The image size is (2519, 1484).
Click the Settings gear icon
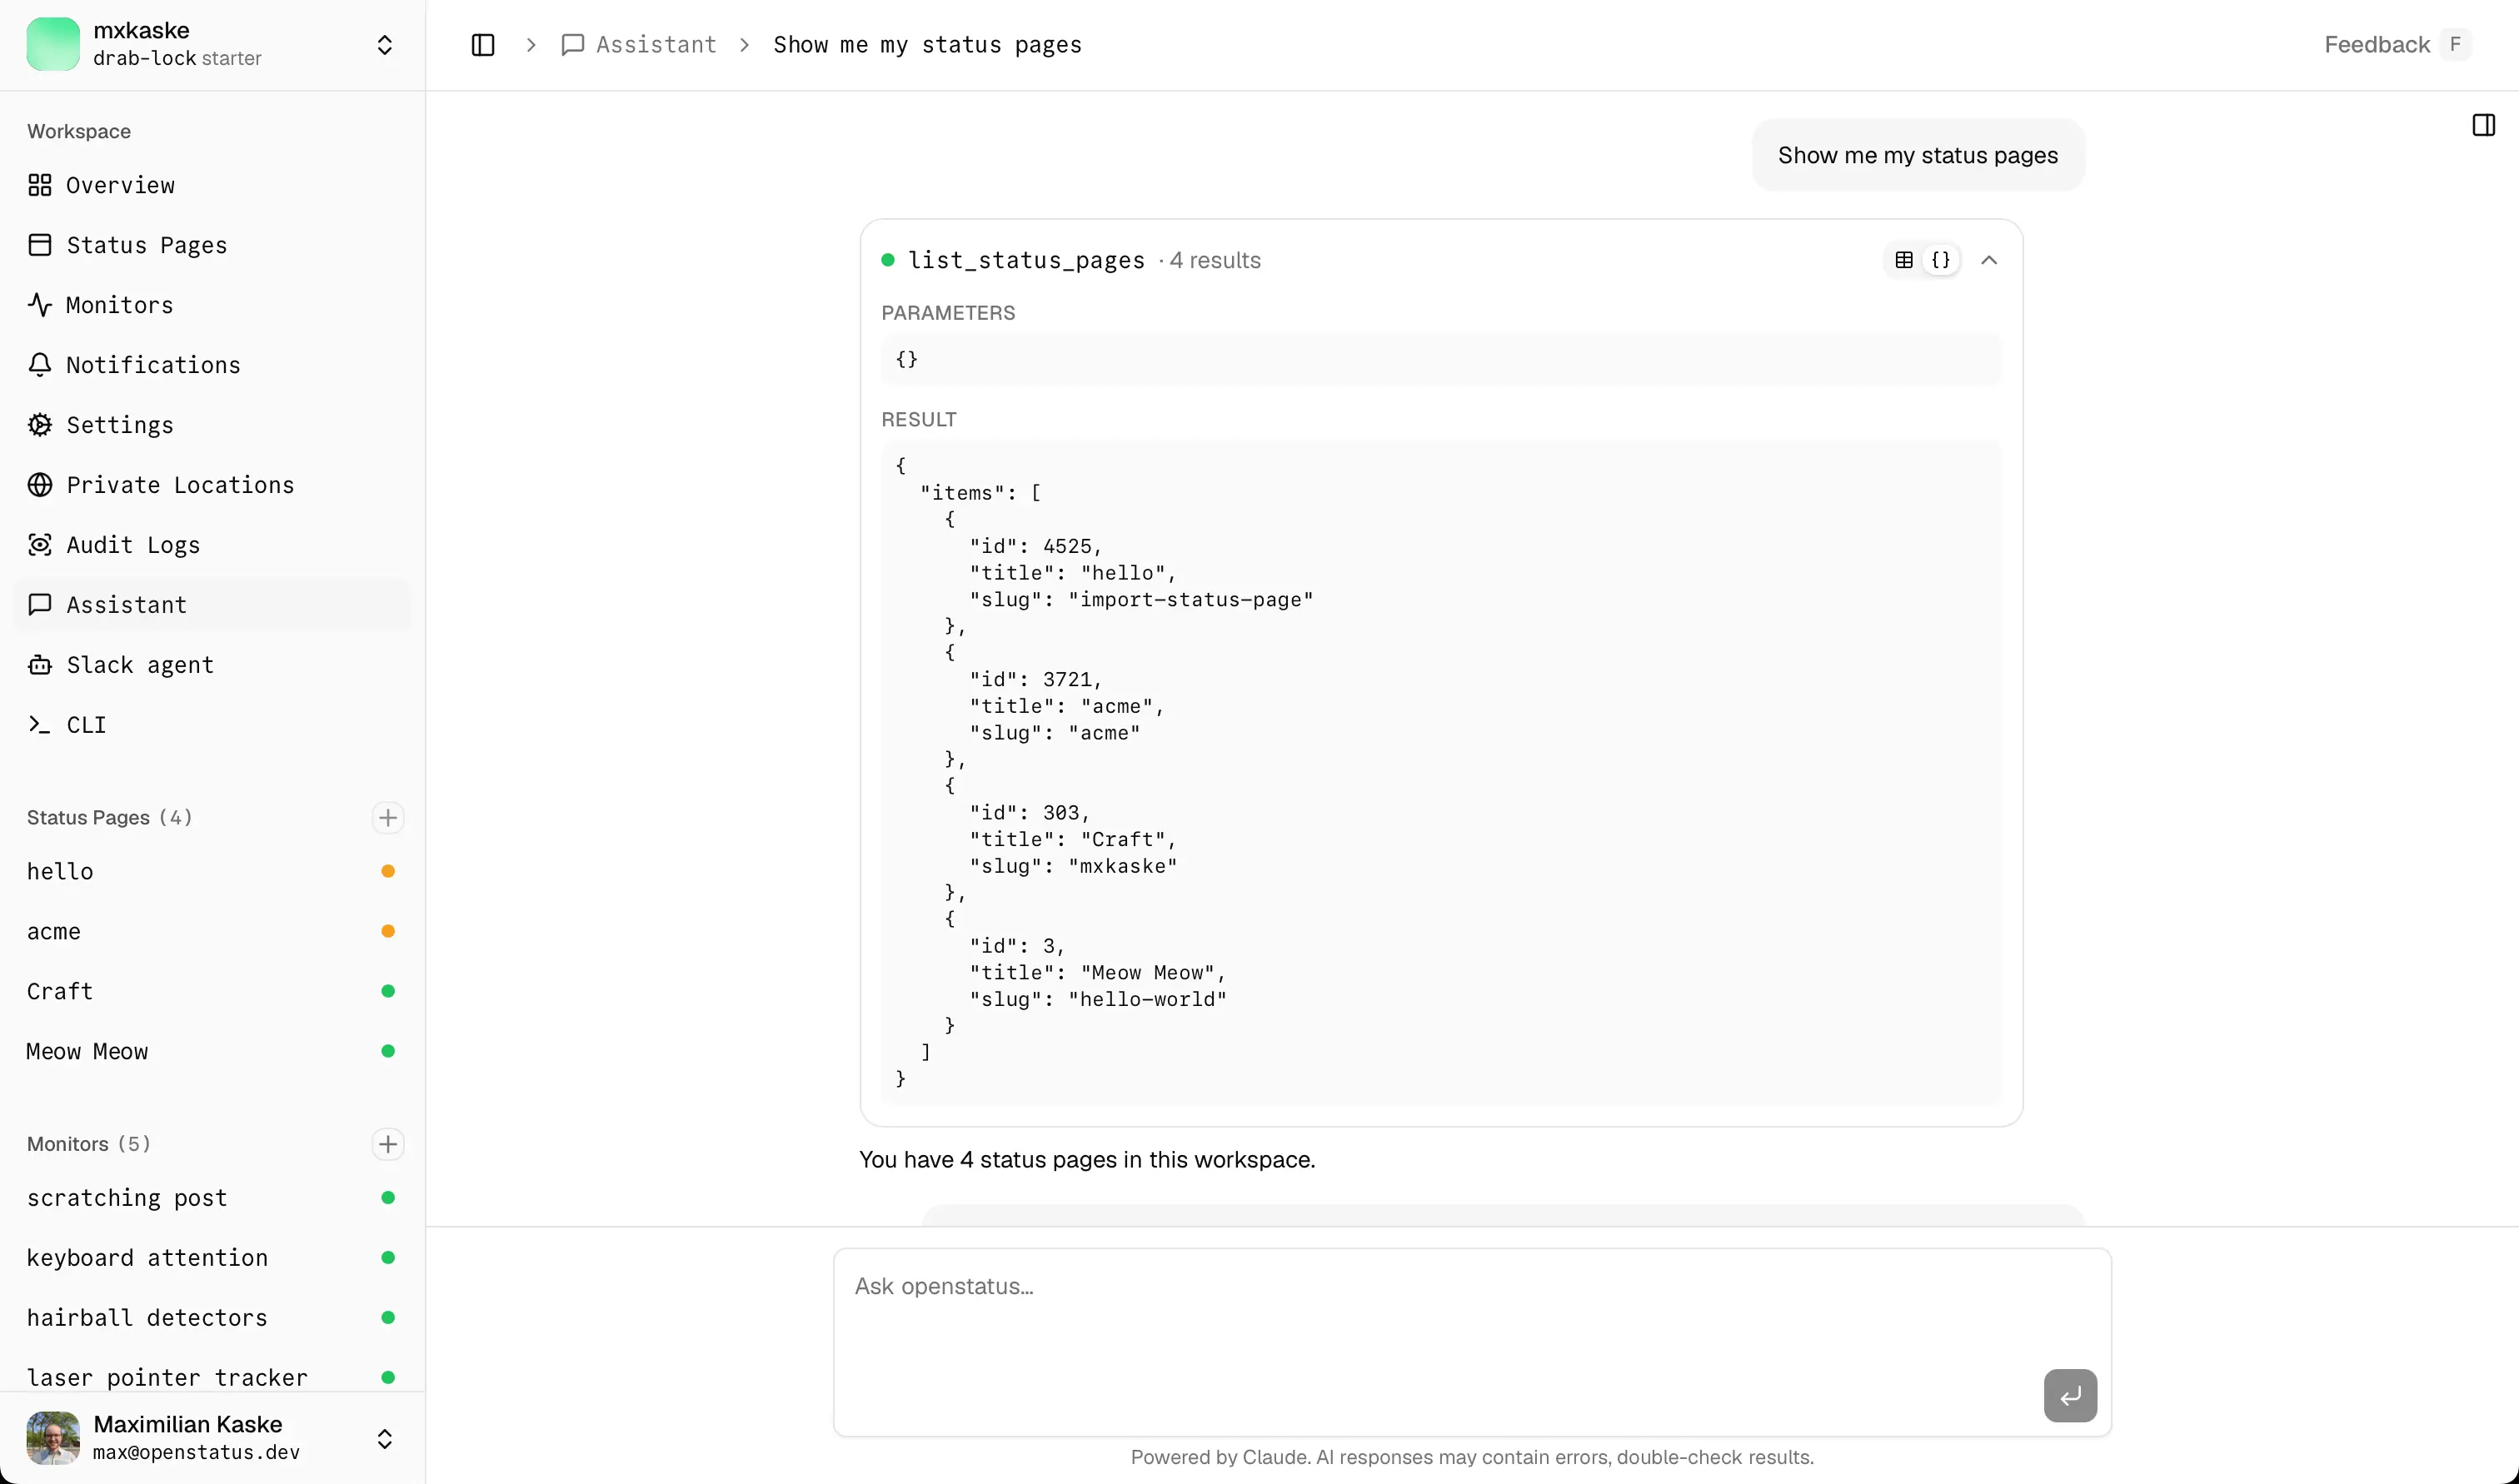tap(40, 425)
